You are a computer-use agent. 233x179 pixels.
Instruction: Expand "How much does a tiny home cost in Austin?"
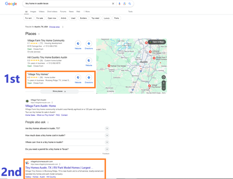[107, 136]
